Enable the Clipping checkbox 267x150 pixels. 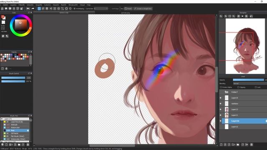click(x=238, y=87)
